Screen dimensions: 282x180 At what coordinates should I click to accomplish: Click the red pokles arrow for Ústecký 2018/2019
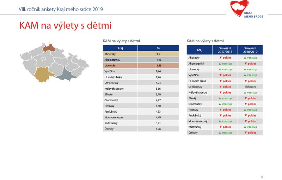point(245,133)
